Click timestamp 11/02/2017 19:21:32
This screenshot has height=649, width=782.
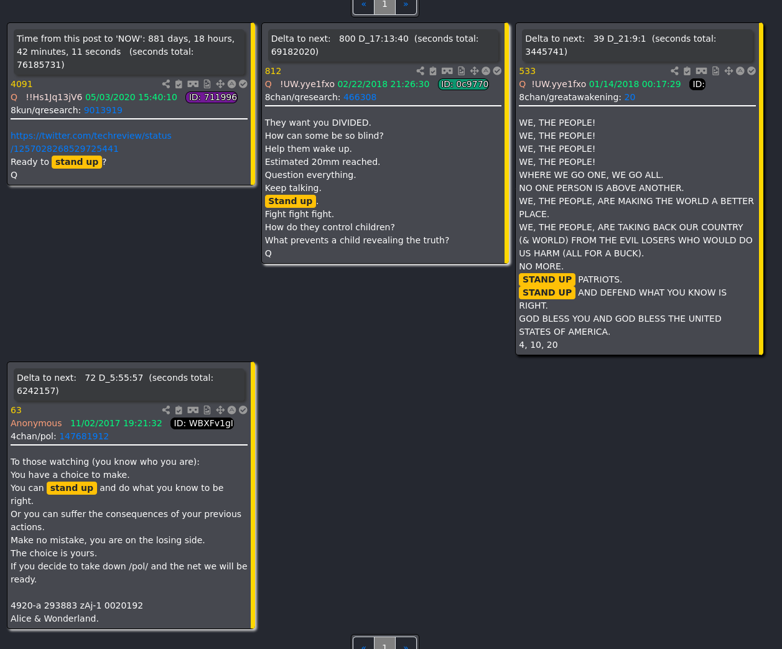coord(116,423)
